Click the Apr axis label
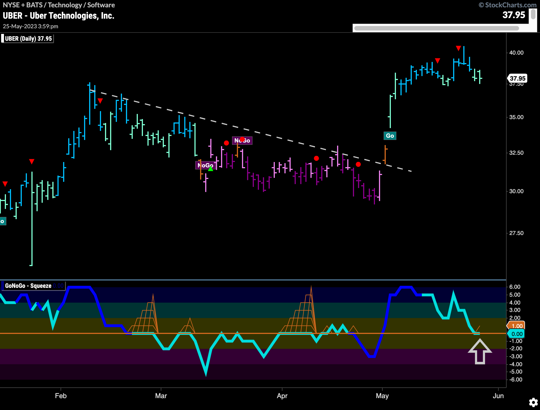Screen dimensions: 540x410 click(x=282, y=396)
